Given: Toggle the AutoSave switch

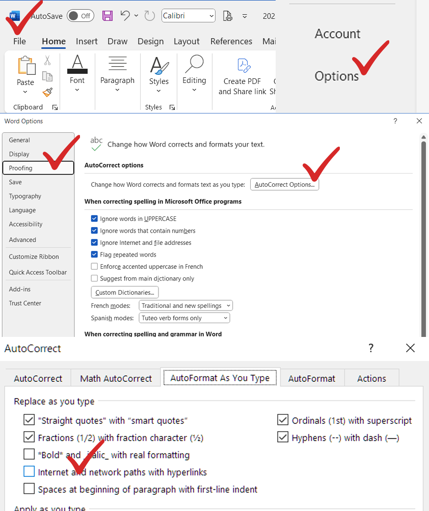Looking at the screenshot, I should point(81,16).
